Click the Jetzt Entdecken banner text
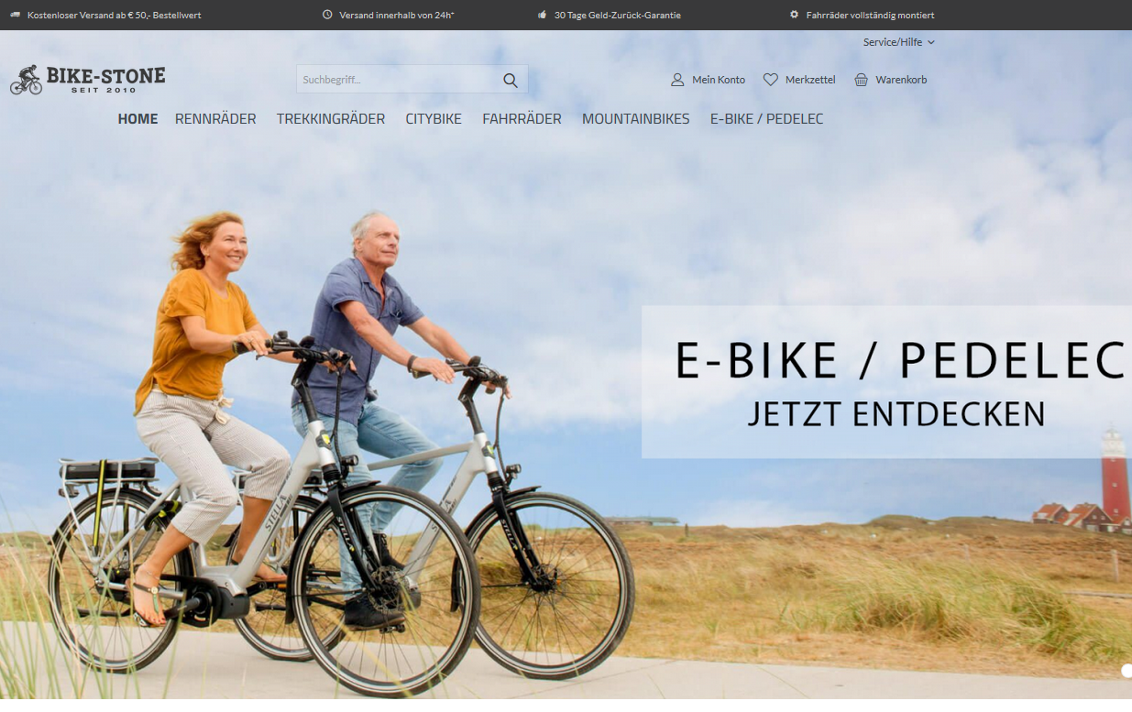Image resolution: width=1132 pixels, height=712 pixels. pos(896,414)
